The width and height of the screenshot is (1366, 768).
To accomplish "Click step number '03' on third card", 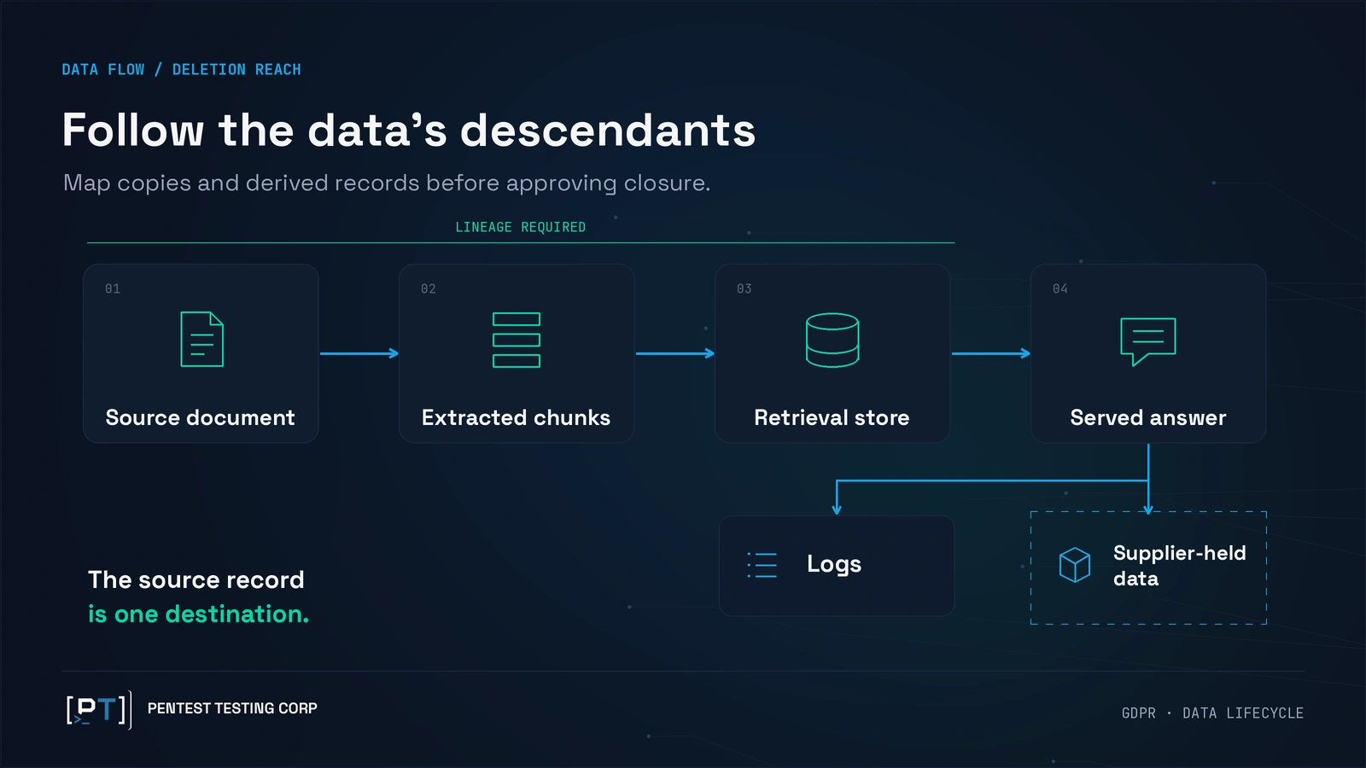I will 744,289.
